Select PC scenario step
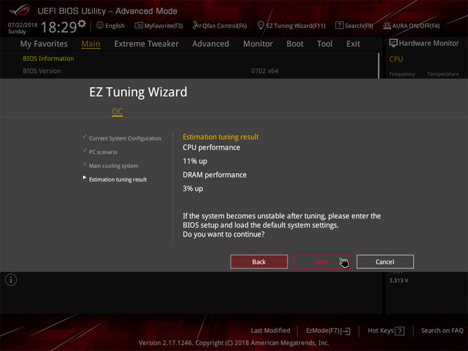468x351 pixels. [103, 152]
